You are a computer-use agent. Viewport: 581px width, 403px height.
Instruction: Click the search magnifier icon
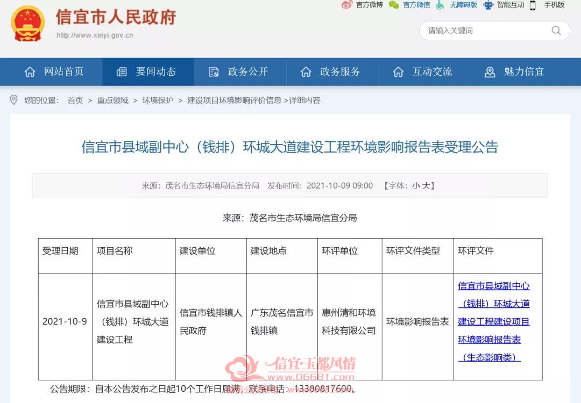click(x=556, y=30)
